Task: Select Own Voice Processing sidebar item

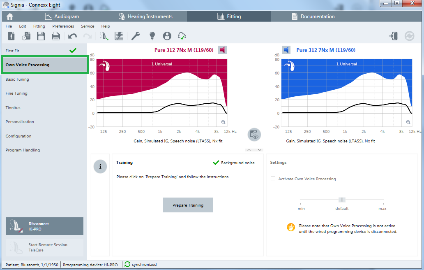Action: pyautogui.click(x=45, y=65)
